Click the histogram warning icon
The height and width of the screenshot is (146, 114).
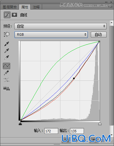7,89
